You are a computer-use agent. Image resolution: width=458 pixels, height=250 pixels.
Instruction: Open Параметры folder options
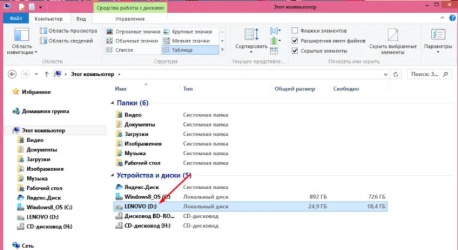click(x=438, y=41)
